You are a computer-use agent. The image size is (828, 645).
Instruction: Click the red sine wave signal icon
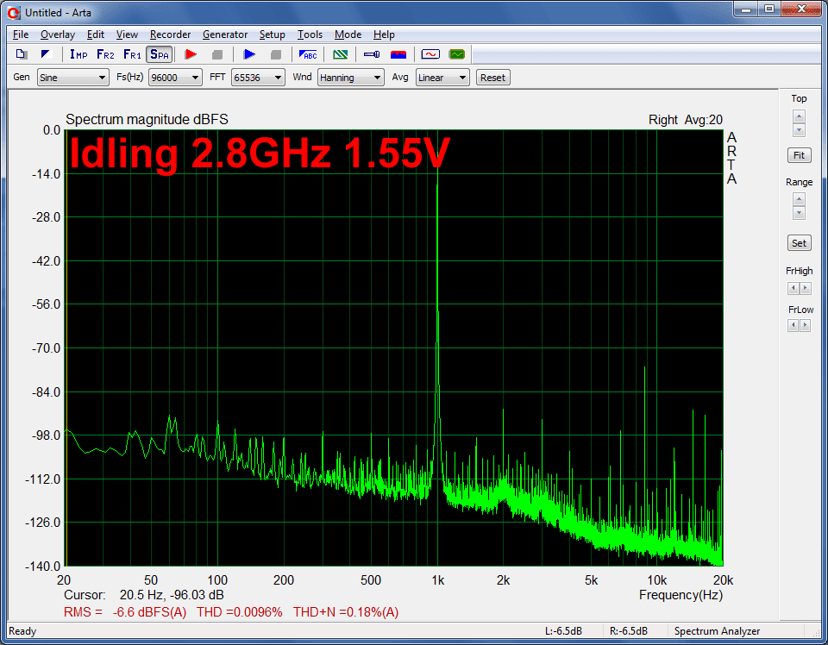coord(430,54)
